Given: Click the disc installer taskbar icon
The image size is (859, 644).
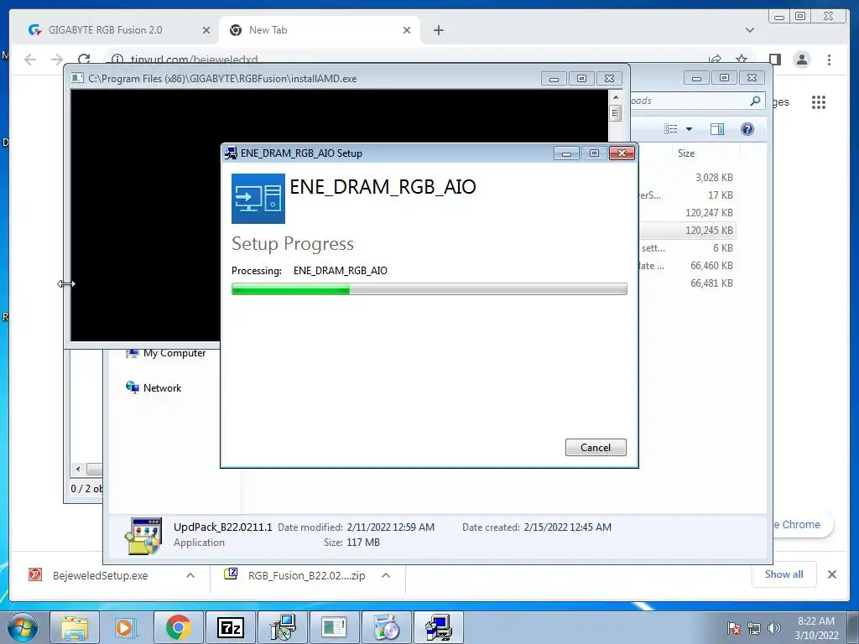Looking at the screenshot, I should click(386, 627).
